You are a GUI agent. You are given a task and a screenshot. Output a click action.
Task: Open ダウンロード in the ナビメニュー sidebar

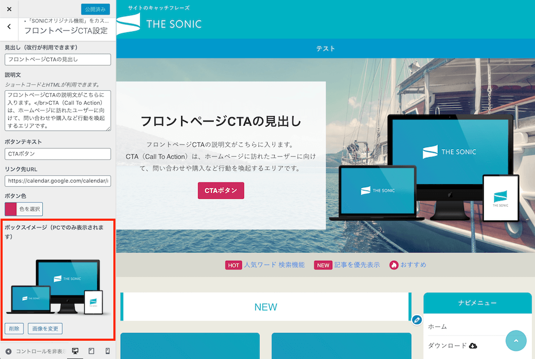pos(447,345)
